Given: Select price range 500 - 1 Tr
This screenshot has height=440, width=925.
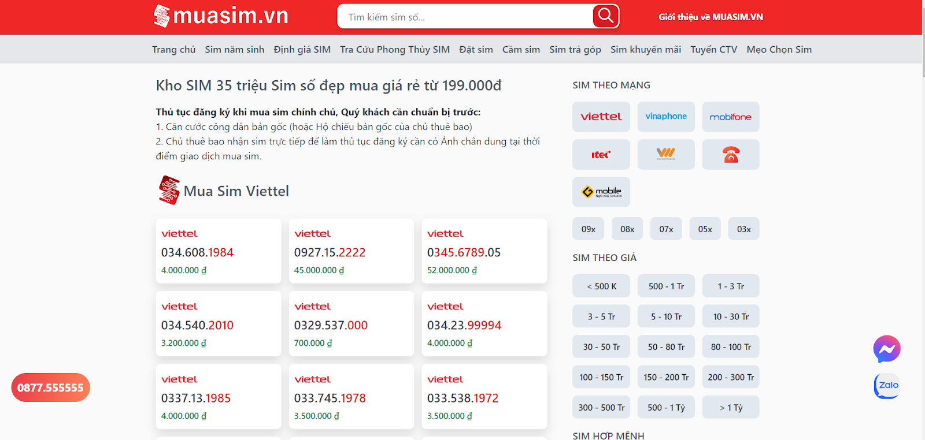Looking at the screenshot, I should pos(666,286).
